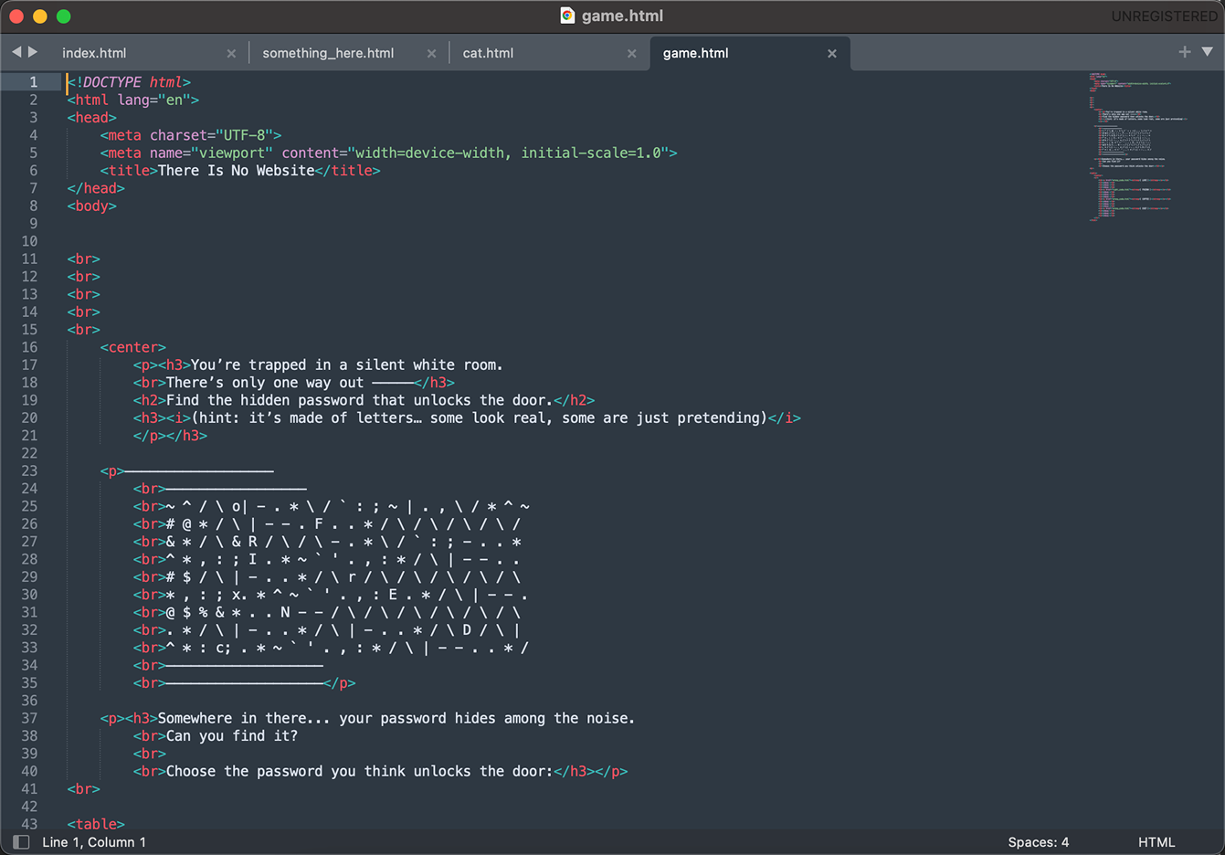Click the game.html file icon in the title bar
The image size is (1225, 855).
(567, 16)
